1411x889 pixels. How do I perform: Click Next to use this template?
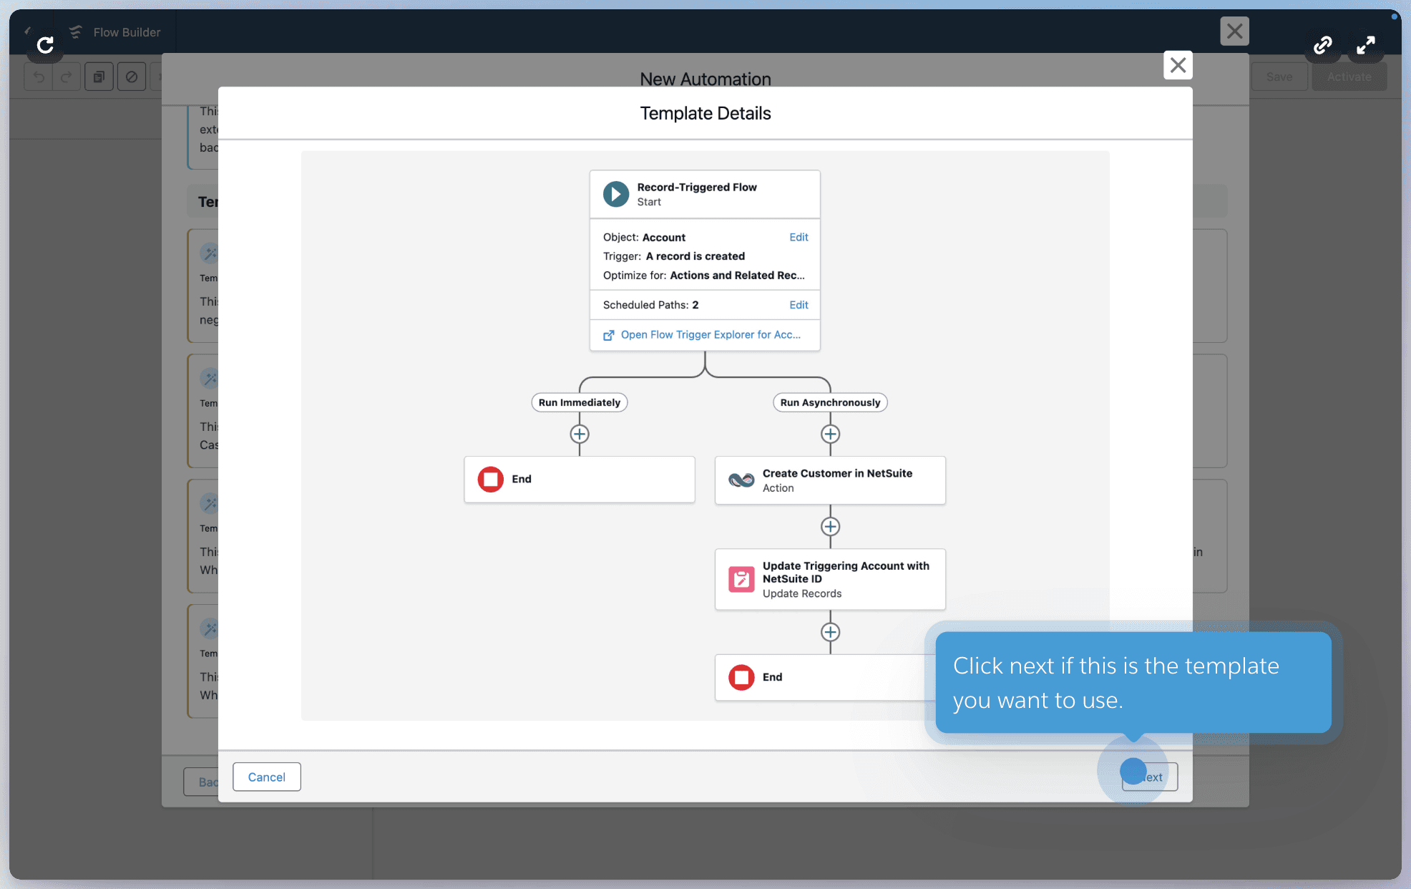tap(1150, 777)
